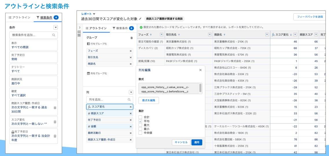
Task: Open the 商談名 column header menu
Action: tap(267, 35)
